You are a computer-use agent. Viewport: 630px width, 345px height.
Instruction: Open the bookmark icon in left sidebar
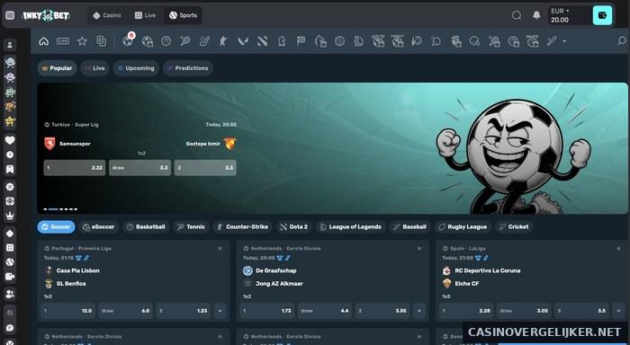click(10, 169)
